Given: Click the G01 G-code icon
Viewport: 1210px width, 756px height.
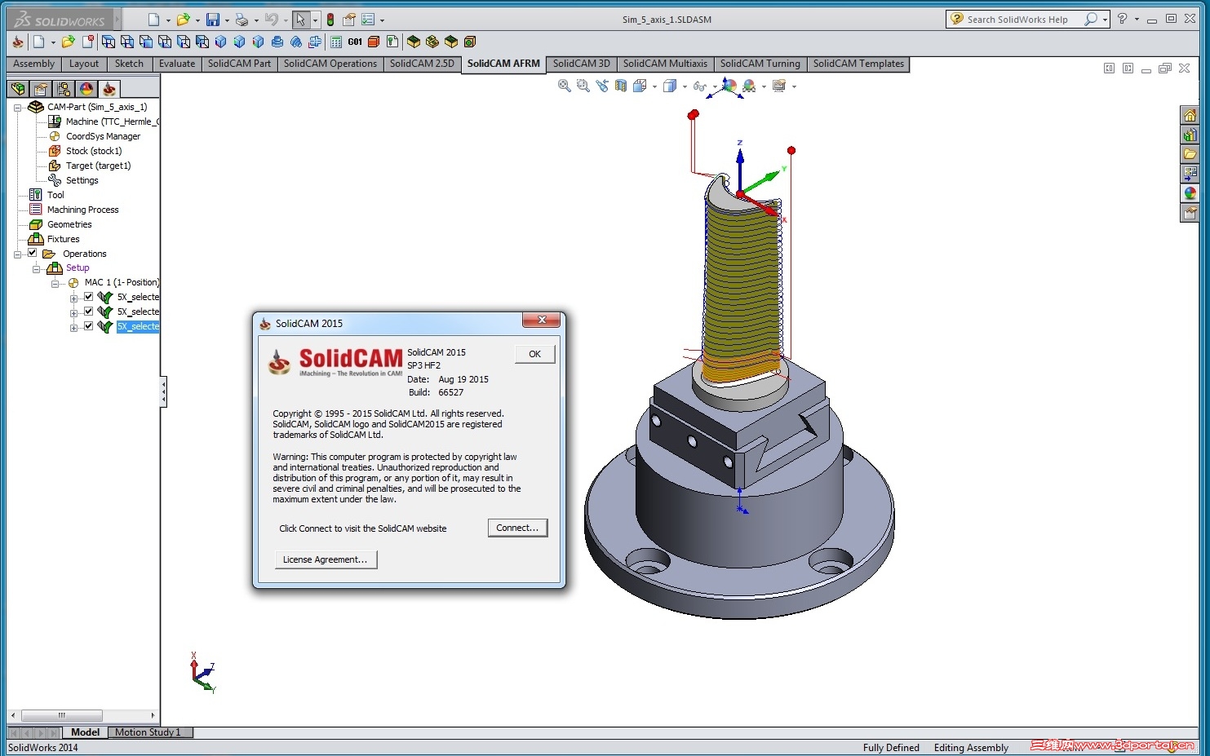Looking at the screenshot, I should click(x=355, y=42).
